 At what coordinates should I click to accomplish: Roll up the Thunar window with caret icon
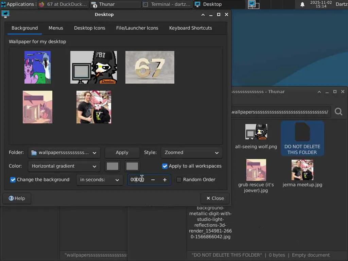click(319, 92)
